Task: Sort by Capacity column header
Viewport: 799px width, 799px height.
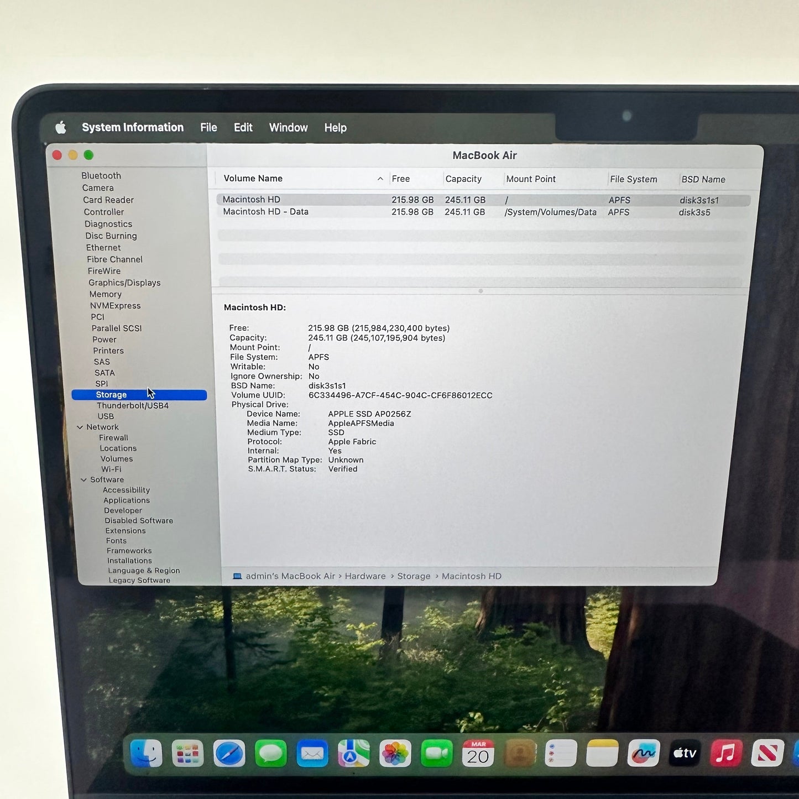Action: pos(463,179)
